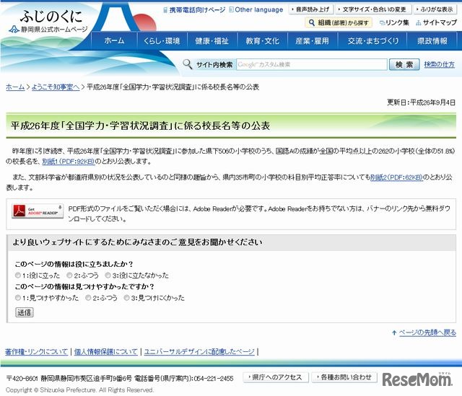
Task: Select the 交流・まちづくり navigation tab
Action: click(x=372, y=40)
